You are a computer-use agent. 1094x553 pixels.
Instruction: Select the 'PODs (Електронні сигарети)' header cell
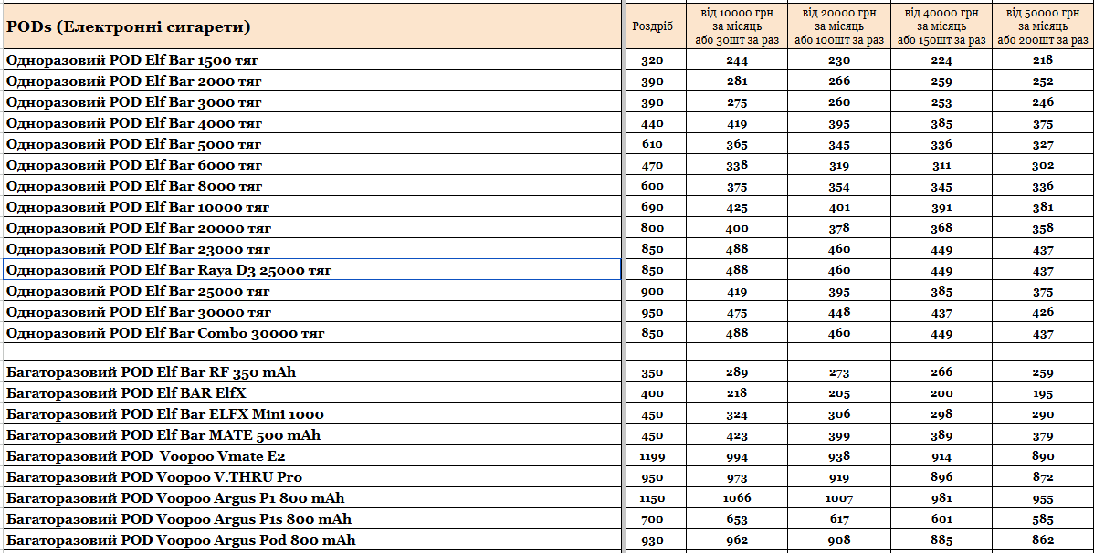click(312, 27)
